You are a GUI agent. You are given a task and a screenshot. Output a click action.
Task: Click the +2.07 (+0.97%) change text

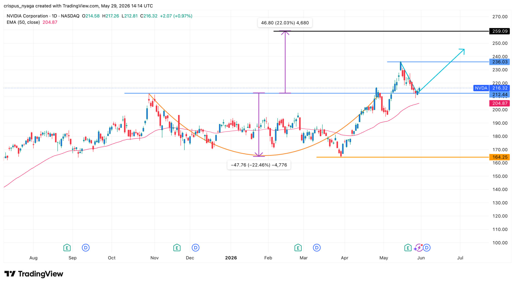(x=176, y=16)
